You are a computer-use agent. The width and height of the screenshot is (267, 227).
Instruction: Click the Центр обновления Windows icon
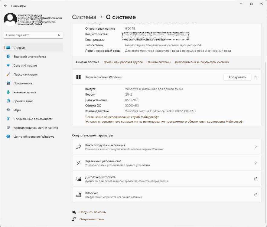point(8,137)
